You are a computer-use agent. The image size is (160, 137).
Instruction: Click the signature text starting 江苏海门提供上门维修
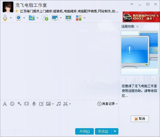(69, 11)
